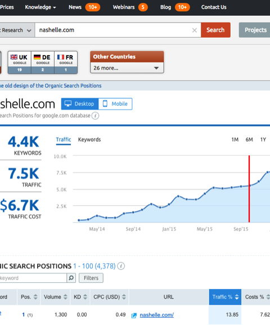
Task: Sort by Traffic % column header
Action: click(x=225, y=297)
